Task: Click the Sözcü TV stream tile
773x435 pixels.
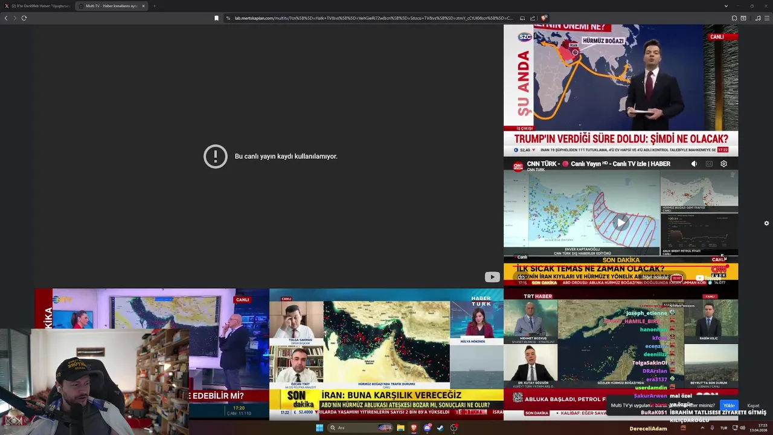Action: [x=621, y=90]
